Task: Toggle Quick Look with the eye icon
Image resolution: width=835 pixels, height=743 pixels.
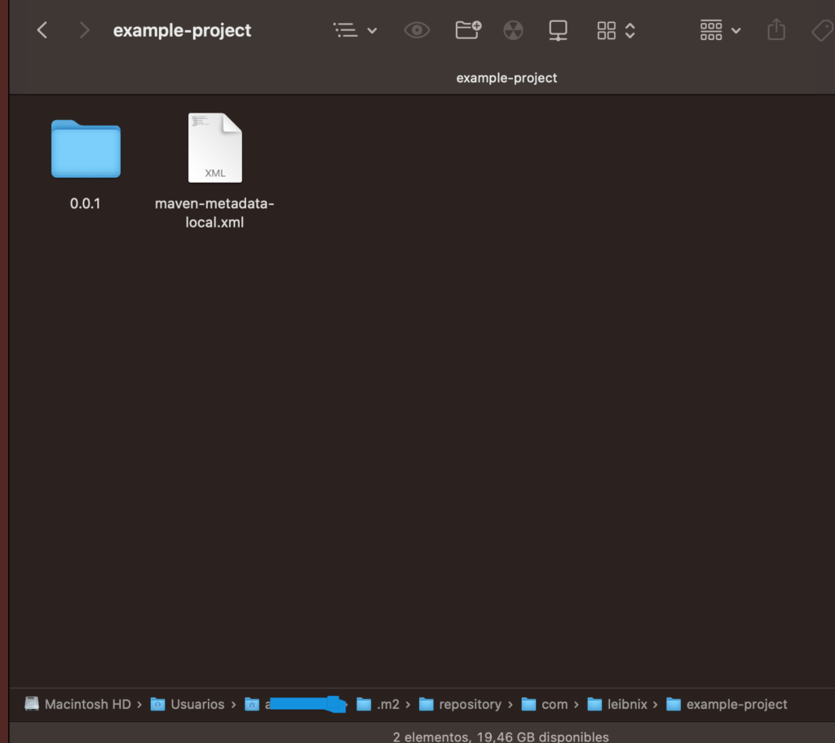Action: 417,31
